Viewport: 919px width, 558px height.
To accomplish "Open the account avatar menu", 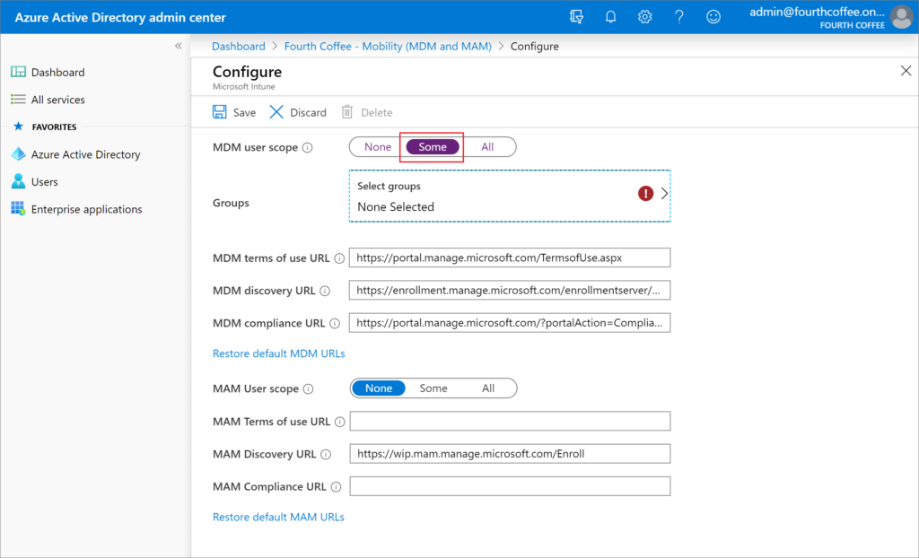I will click(901, 17).
